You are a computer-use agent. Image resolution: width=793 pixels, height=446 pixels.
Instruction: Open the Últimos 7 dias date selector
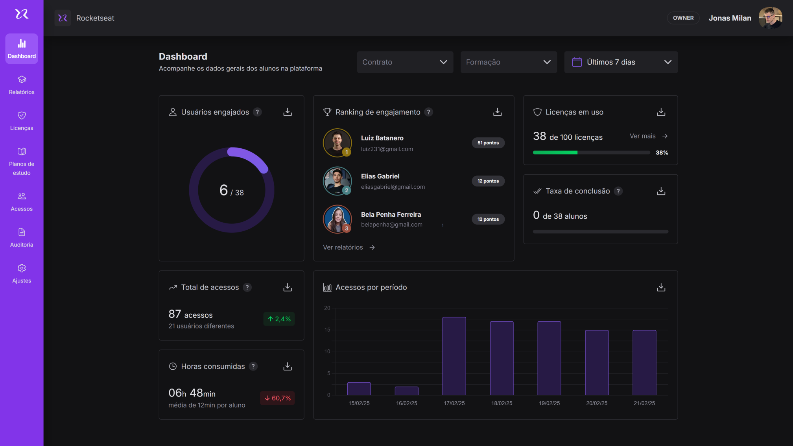point(621,62)
